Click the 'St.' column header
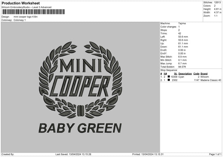 point(176,74)
